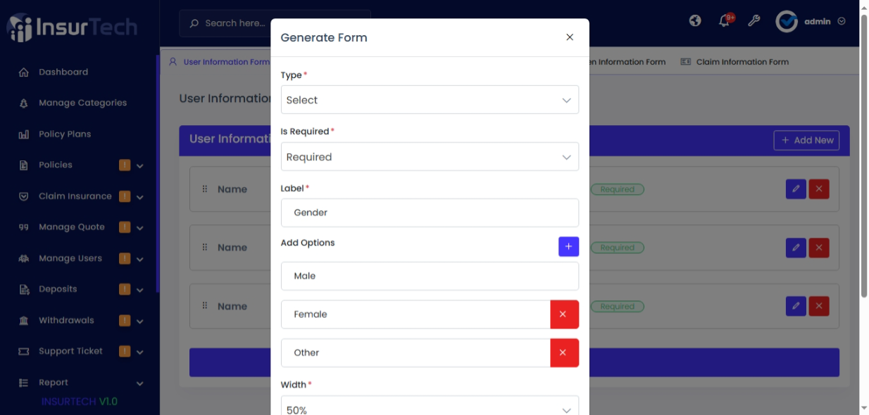Open the wrench settings icon
This screenshot has width=869, height=415.
tap(754, 21)
